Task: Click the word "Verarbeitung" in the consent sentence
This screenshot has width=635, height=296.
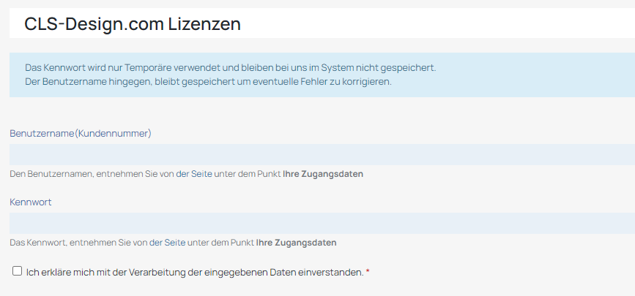Action: pos(152,272)
